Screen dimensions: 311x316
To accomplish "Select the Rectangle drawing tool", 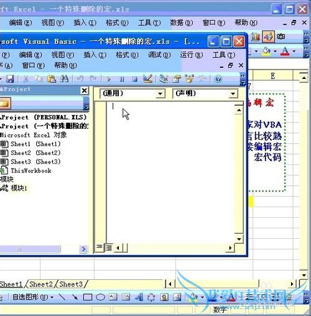I will coord(88,297).
